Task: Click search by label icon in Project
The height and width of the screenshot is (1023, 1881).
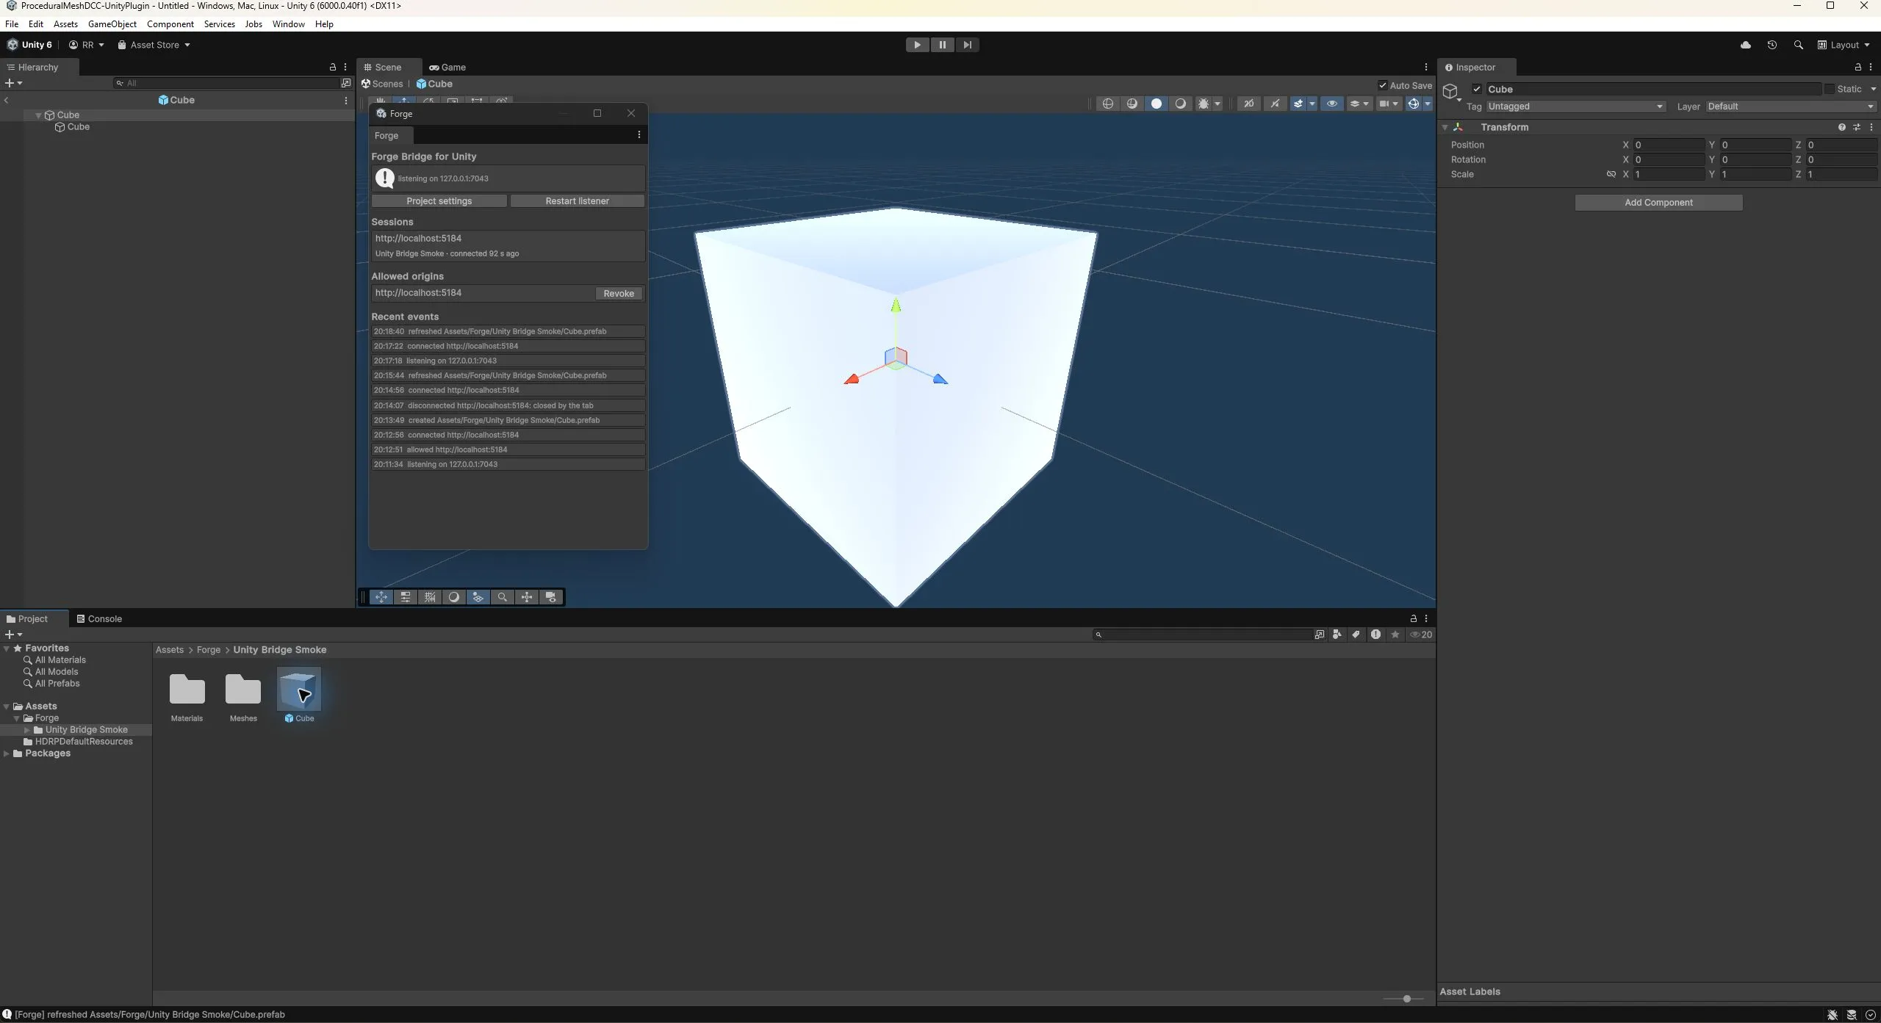Action: click(x=1356, y=635)
